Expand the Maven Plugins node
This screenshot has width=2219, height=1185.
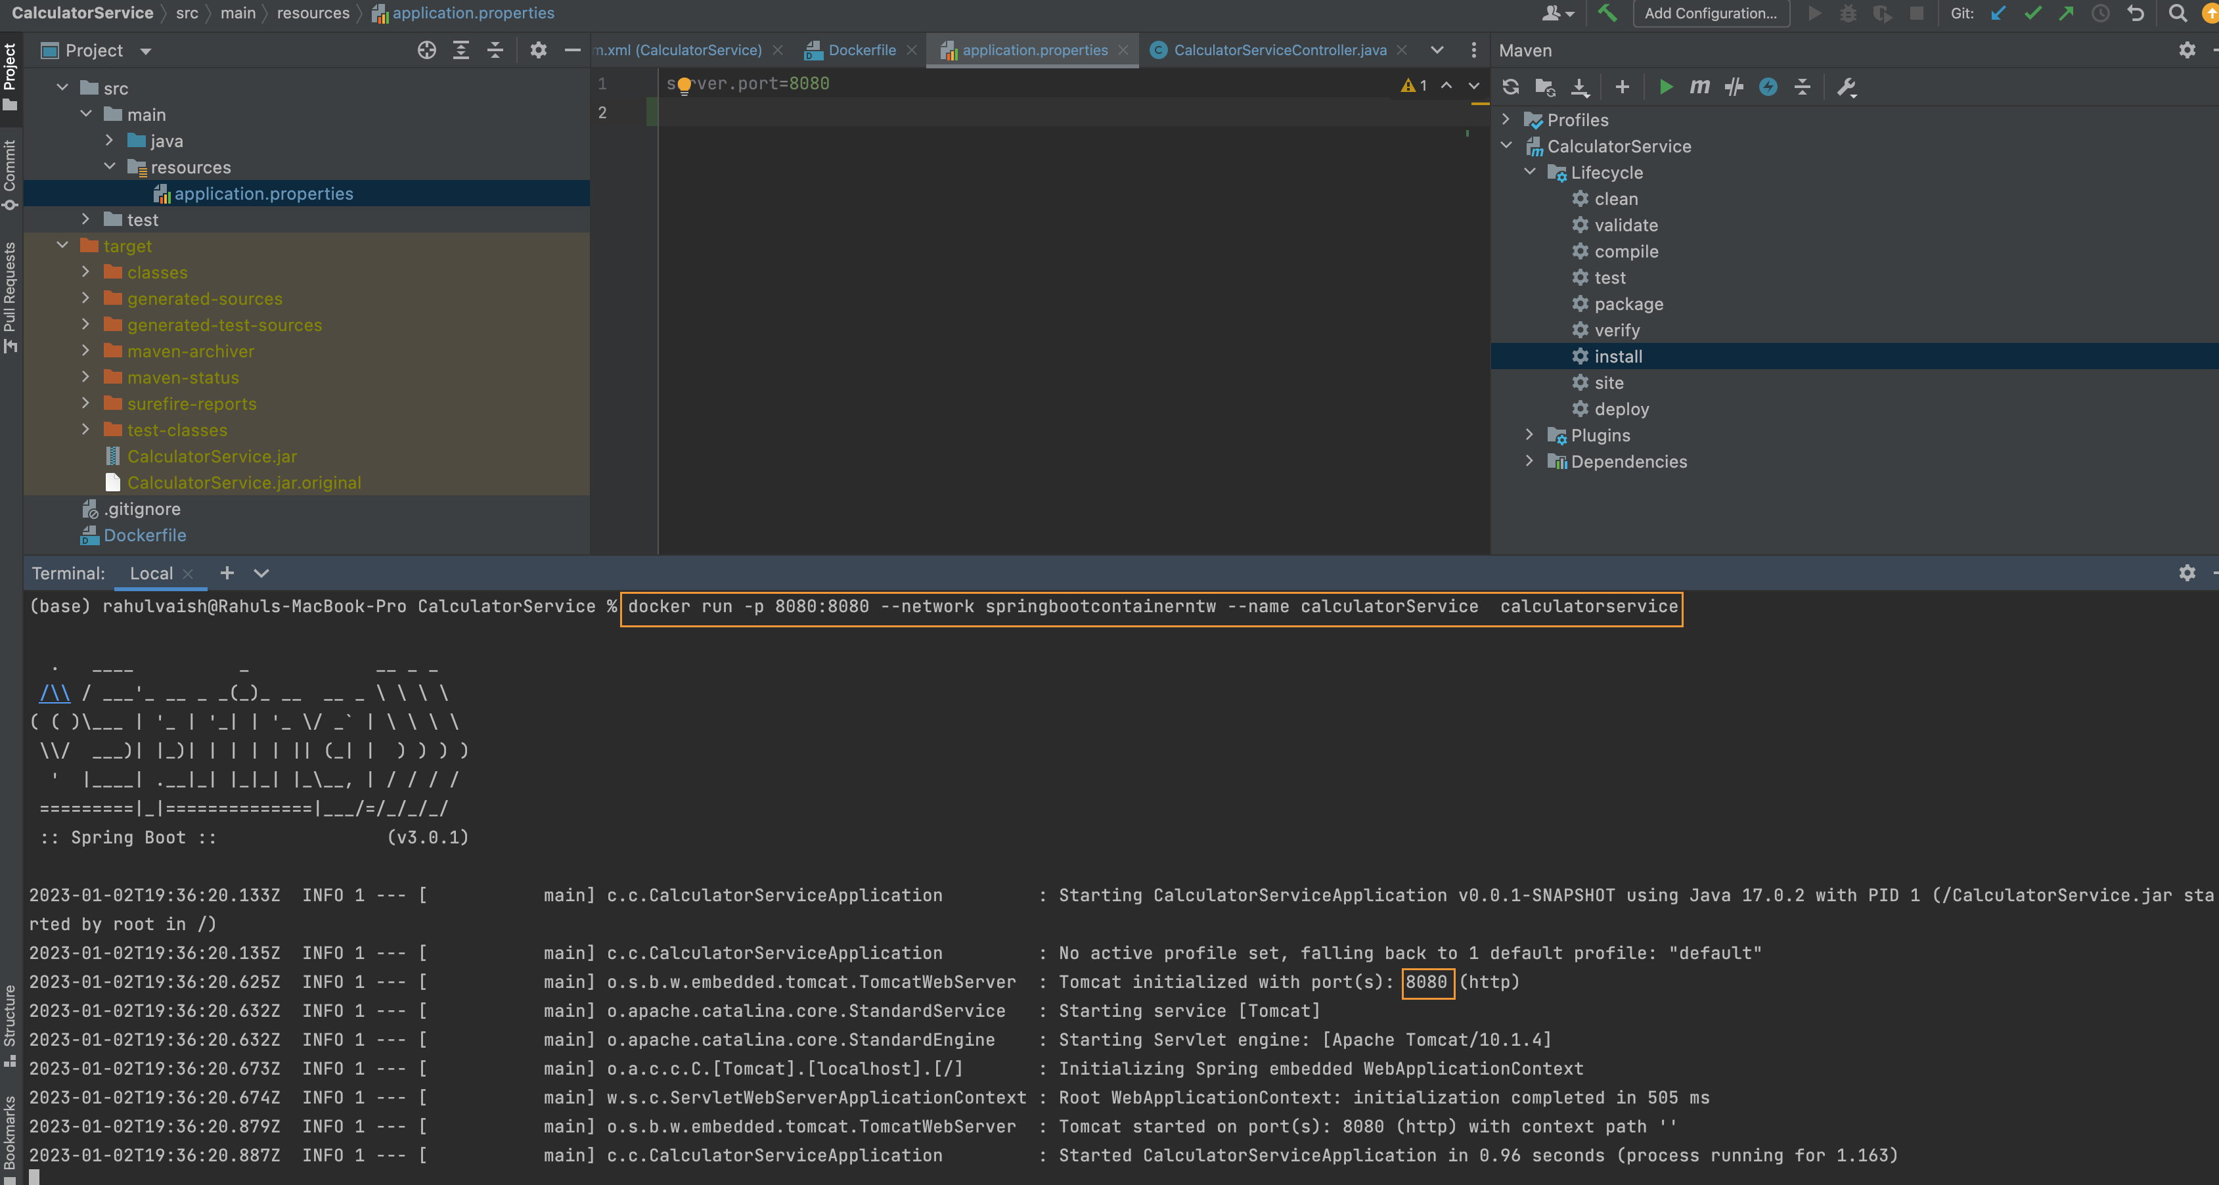click(x=1530, y=435)
